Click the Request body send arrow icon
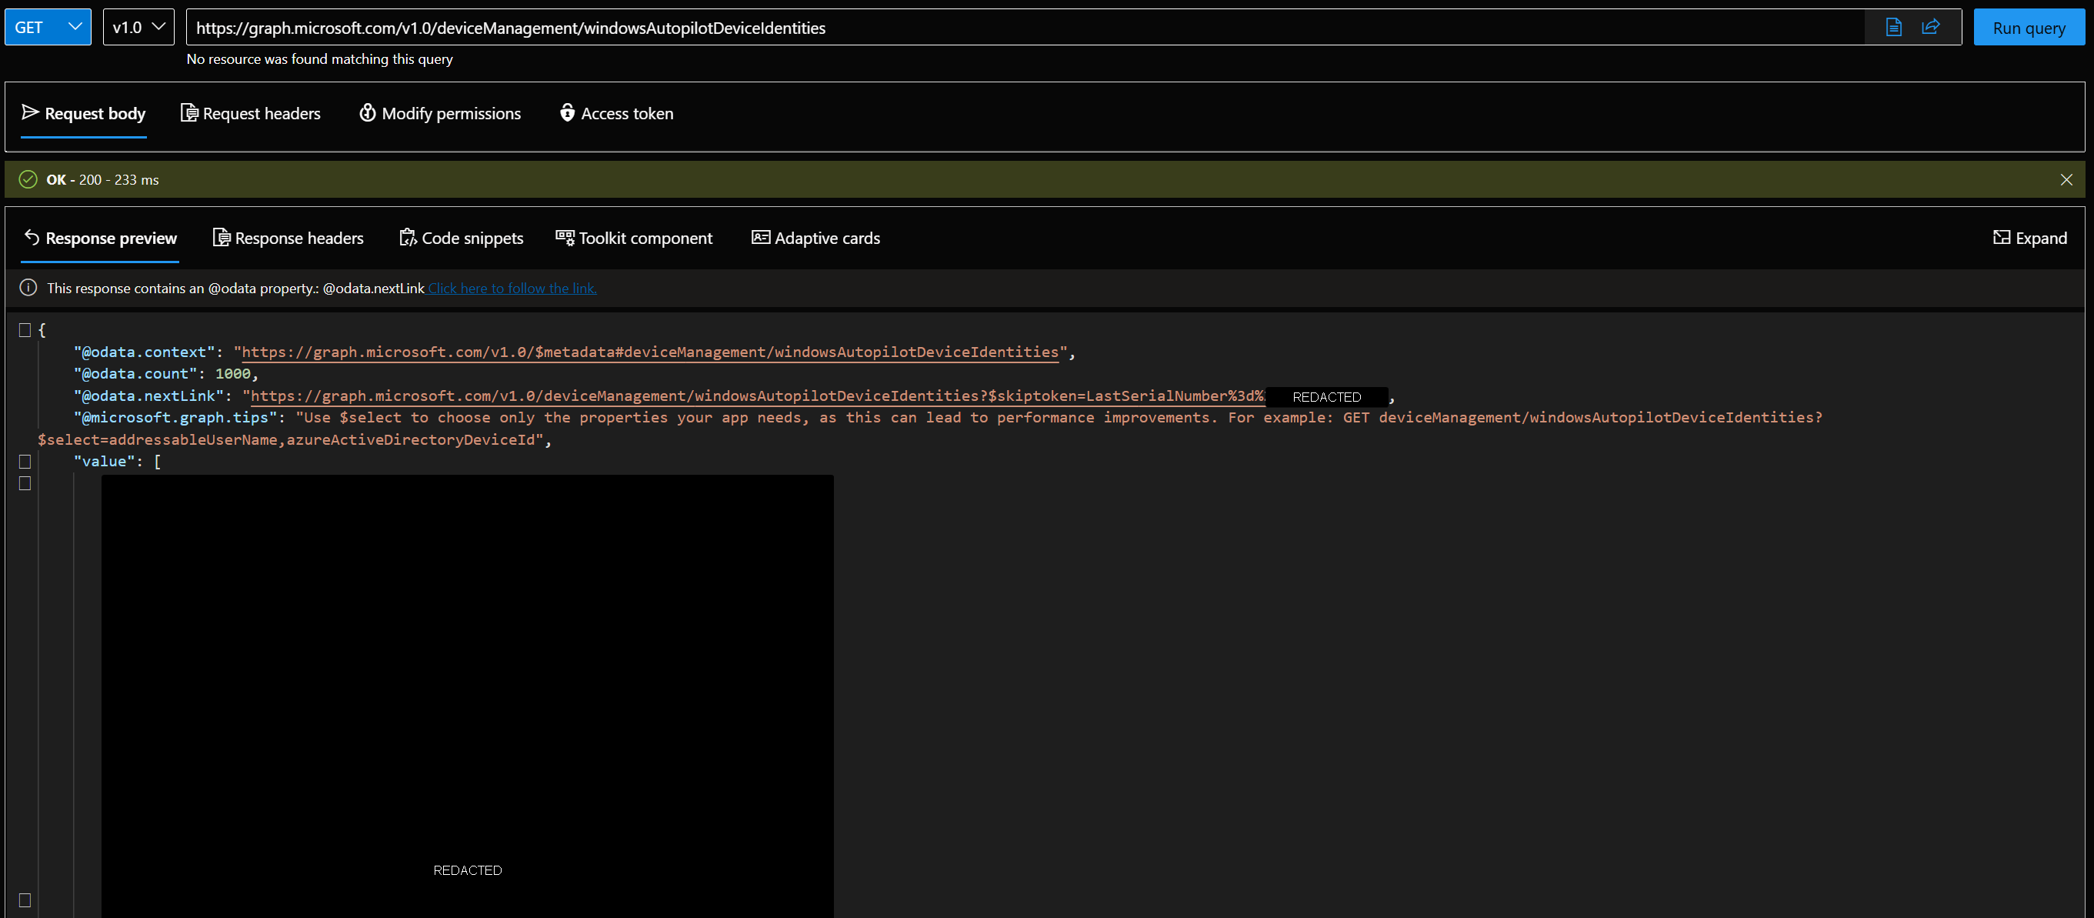 [x=30, y=112]
